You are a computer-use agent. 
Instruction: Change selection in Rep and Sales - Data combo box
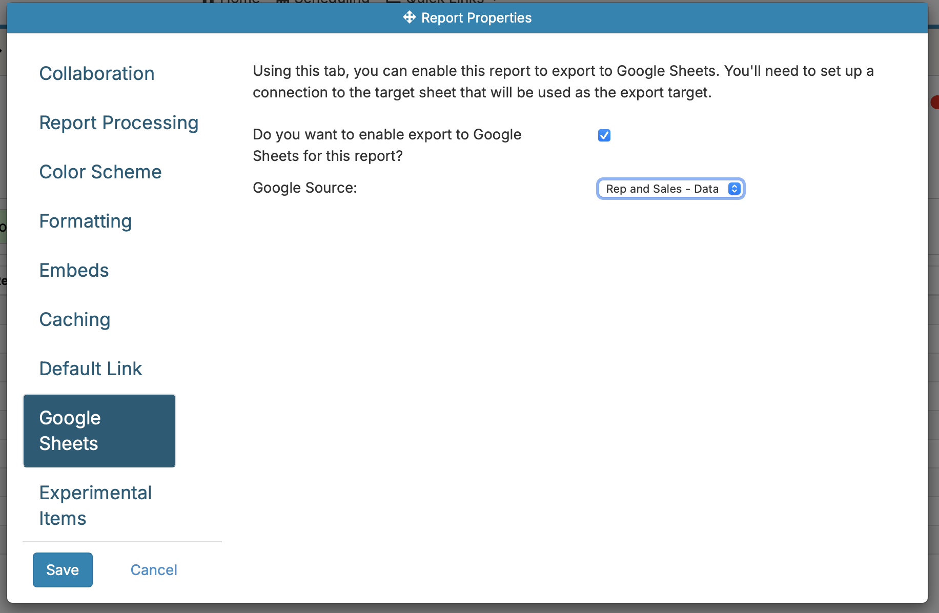[670, 189]
